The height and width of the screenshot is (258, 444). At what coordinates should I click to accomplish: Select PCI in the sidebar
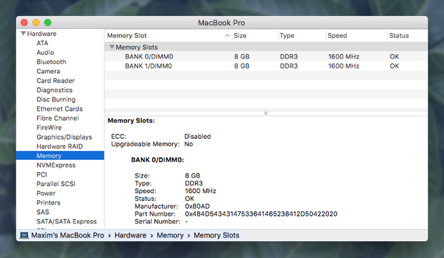42,174
